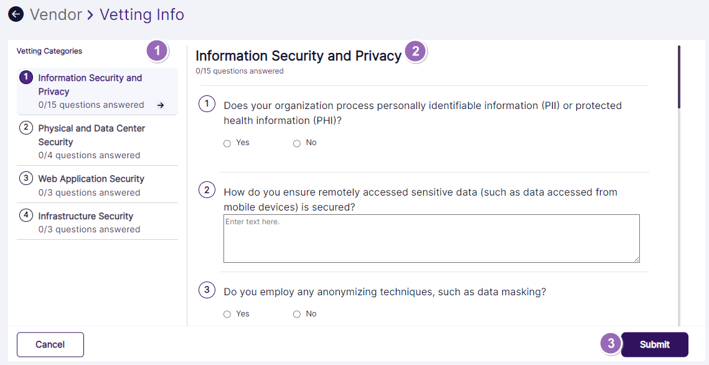Screen dimensions: 709x365
Task: Click the text field for remote data security
Action: 431,238
